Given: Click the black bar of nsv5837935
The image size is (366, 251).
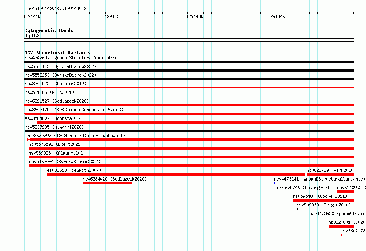Looking at the screenshot, I should [189, 131].
